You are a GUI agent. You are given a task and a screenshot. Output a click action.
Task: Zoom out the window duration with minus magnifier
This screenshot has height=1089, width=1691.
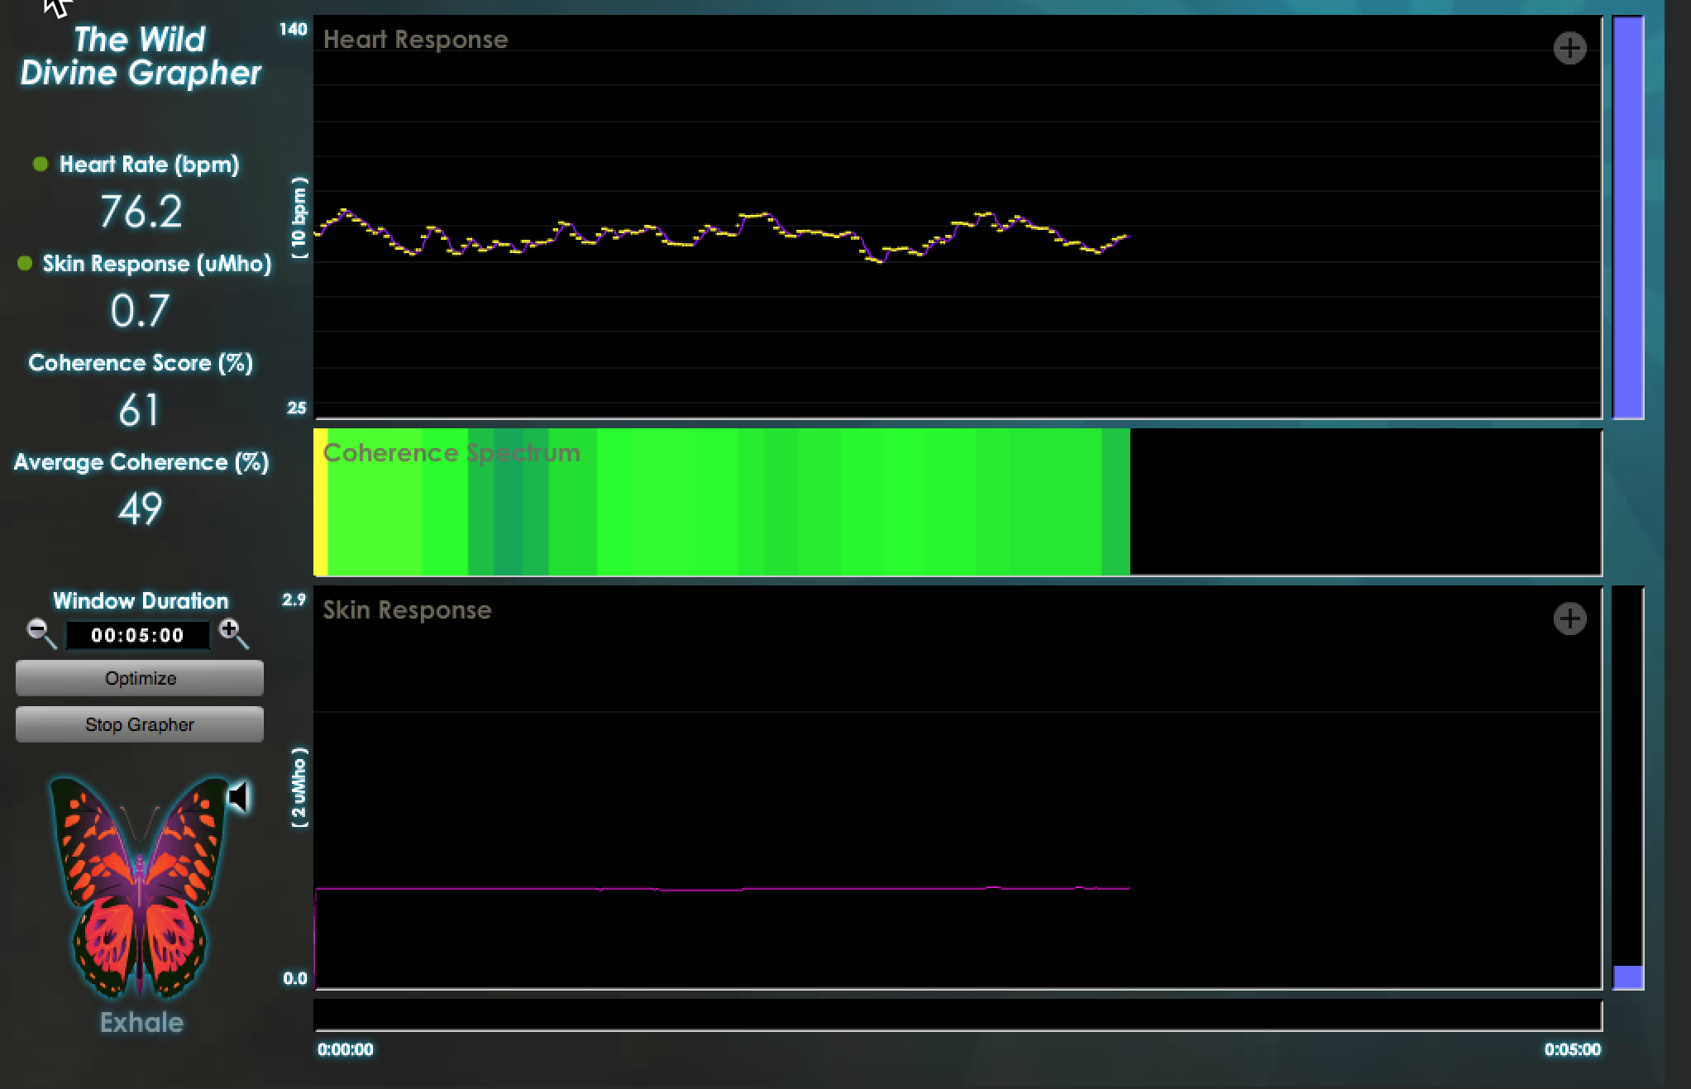(x=38, y=632)
